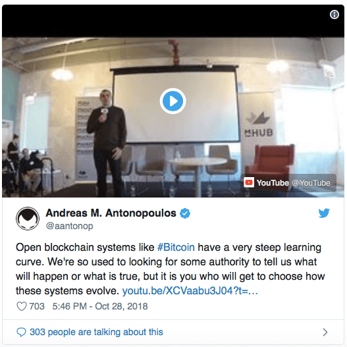Click the speech bubble reply icon

click(x=22, y=332)
